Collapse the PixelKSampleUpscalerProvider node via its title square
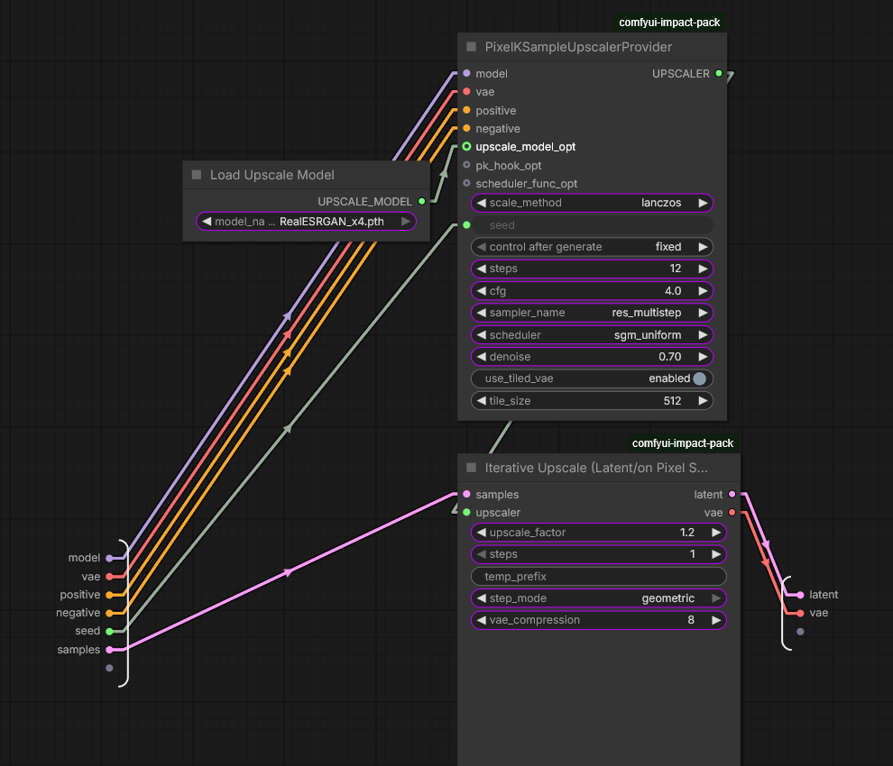Viewport: 893px width, 766px height. (x=471, y=47)
